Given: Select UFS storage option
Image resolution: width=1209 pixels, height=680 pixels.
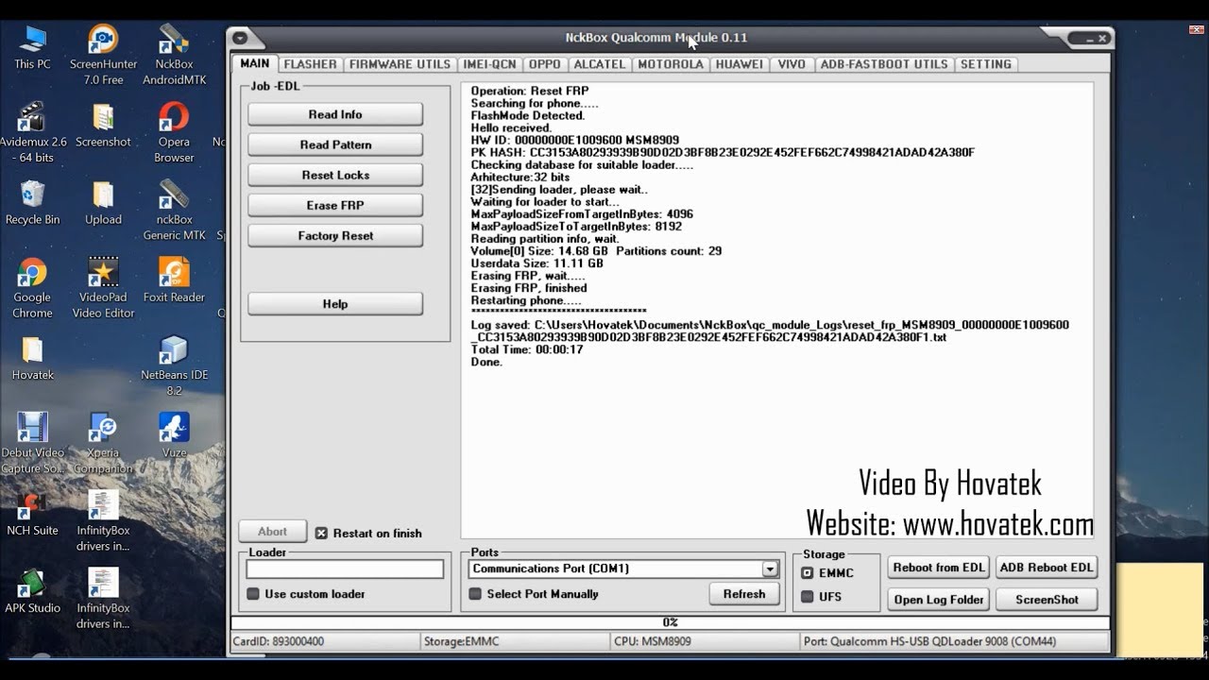Looking at the screenshot, I should click(807, 597).
